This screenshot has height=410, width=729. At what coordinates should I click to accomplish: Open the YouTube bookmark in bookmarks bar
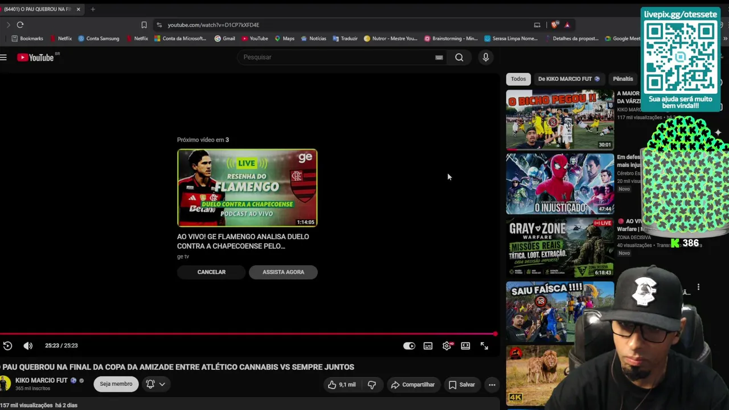(x=255, y=39)
